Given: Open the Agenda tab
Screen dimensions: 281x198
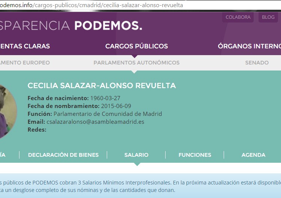Looking at the screenshot, I should coord(253,155).
